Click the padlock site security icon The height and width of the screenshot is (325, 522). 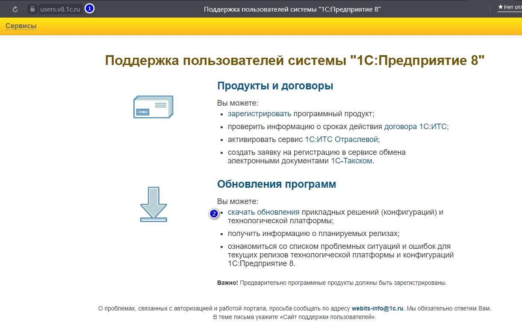32,9
